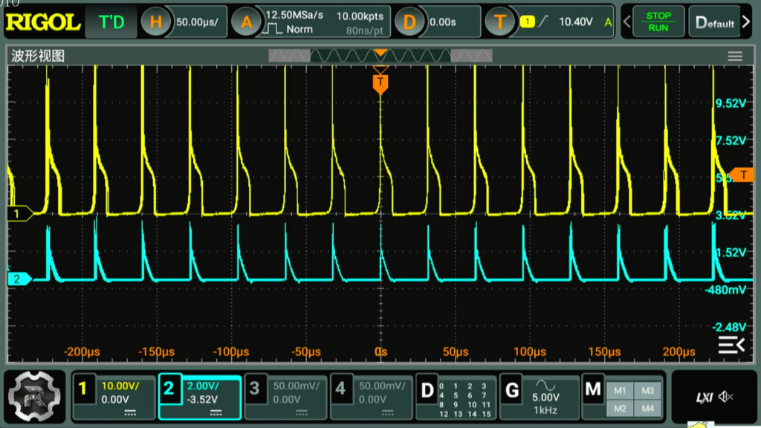Image resolution: width=761 pixels, height=428 pixels.
Task: Click the orange trigger position T marker
Action: pos(380,82)
